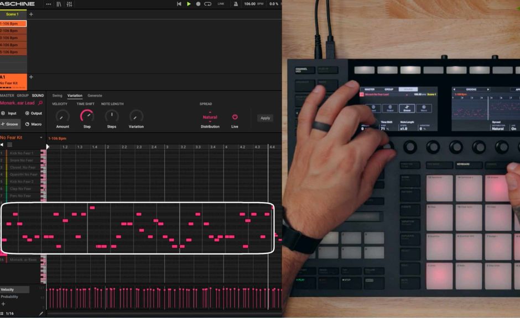This screenshot has width=520, height=318.
Task: Click the 0.0 % swing value
Action: pos(274,4)
